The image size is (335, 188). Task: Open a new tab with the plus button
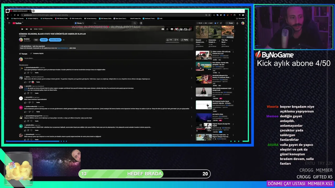pyautogui.click(x=33, y=11)
